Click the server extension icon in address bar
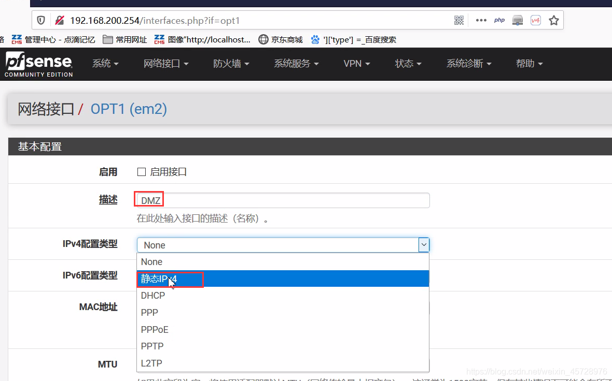The height and width of the screenshot is (381, 612). [518, 20]
